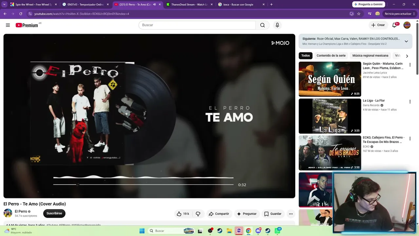The width and height of the screenshot is (419, 236).
Task: Show more filter chips with arrow
Action: click(x=407, y=56)
